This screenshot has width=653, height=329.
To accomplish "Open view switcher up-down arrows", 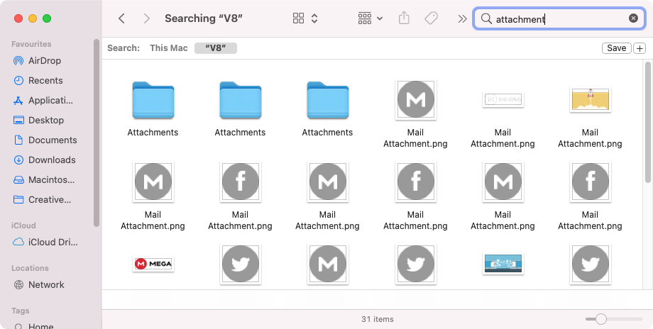I will pos(314,18).
